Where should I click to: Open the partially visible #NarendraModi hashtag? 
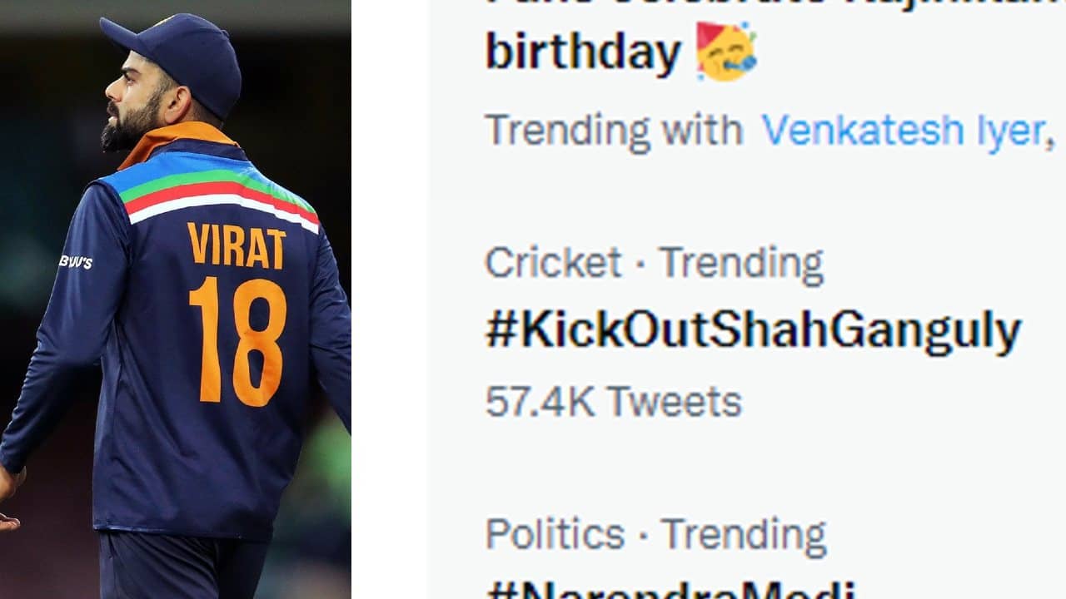pyautogui.click(x=670, y=589)
